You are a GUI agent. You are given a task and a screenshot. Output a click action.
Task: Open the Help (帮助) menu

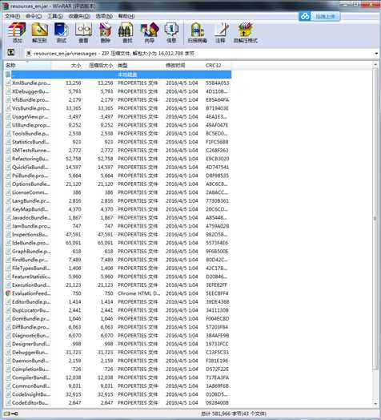pyautogui.click(x=126, y=16)
